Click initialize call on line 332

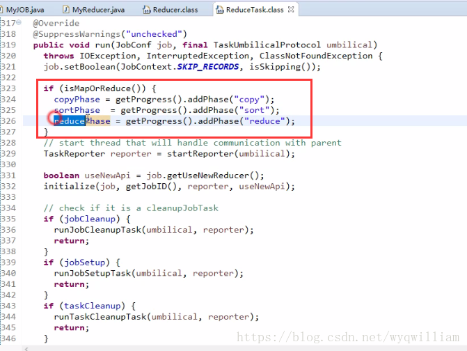pos(69,186)
